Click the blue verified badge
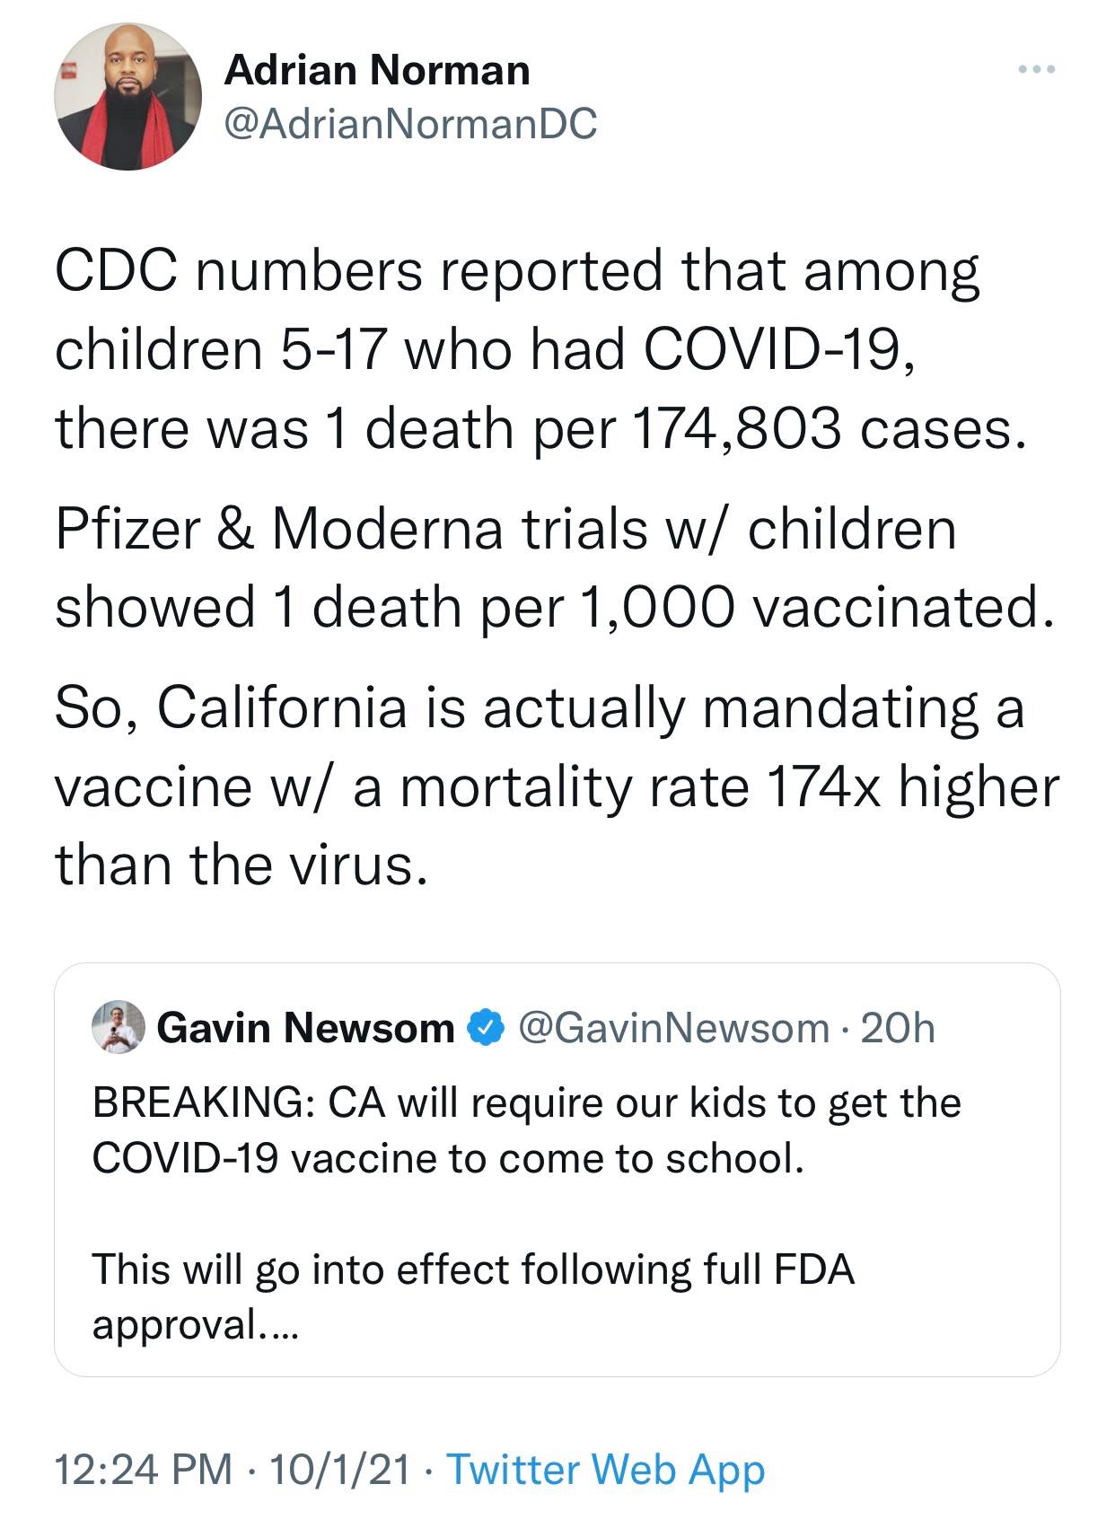Viewport: 1115px width, 1528px height. [486, 1028]
